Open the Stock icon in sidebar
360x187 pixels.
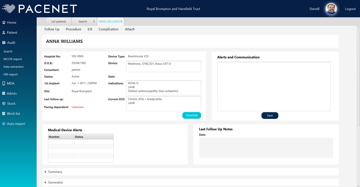[4, 104]
